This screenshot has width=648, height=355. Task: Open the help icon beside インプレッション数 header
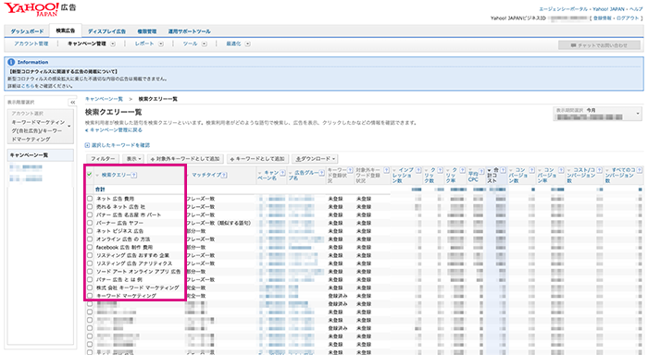coord(418,170)
